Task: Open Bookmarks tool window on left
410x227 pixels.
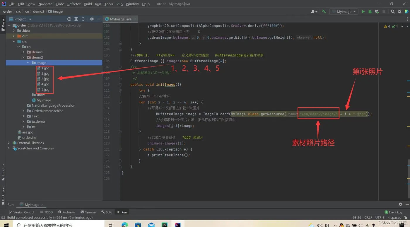Action: click(3, 195)
